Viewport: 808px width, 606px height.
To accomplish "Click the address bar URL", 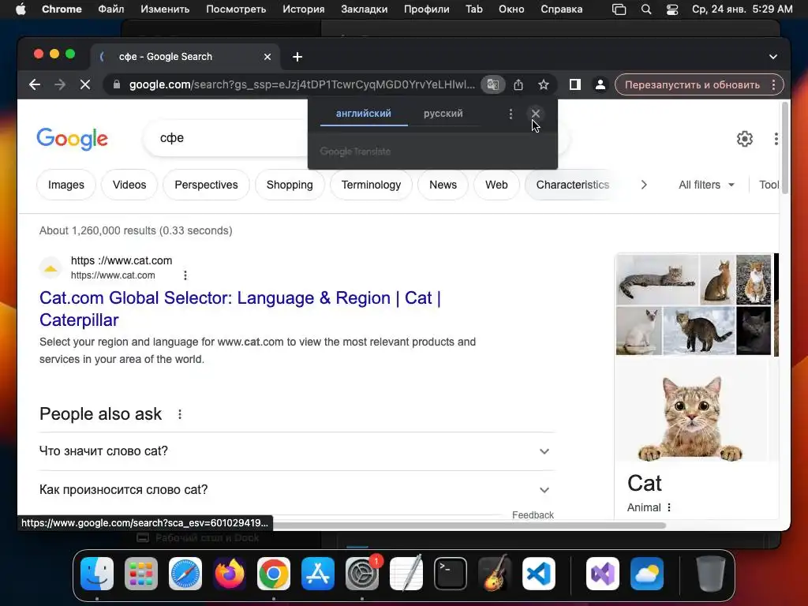I will click(x=301, y=84).
